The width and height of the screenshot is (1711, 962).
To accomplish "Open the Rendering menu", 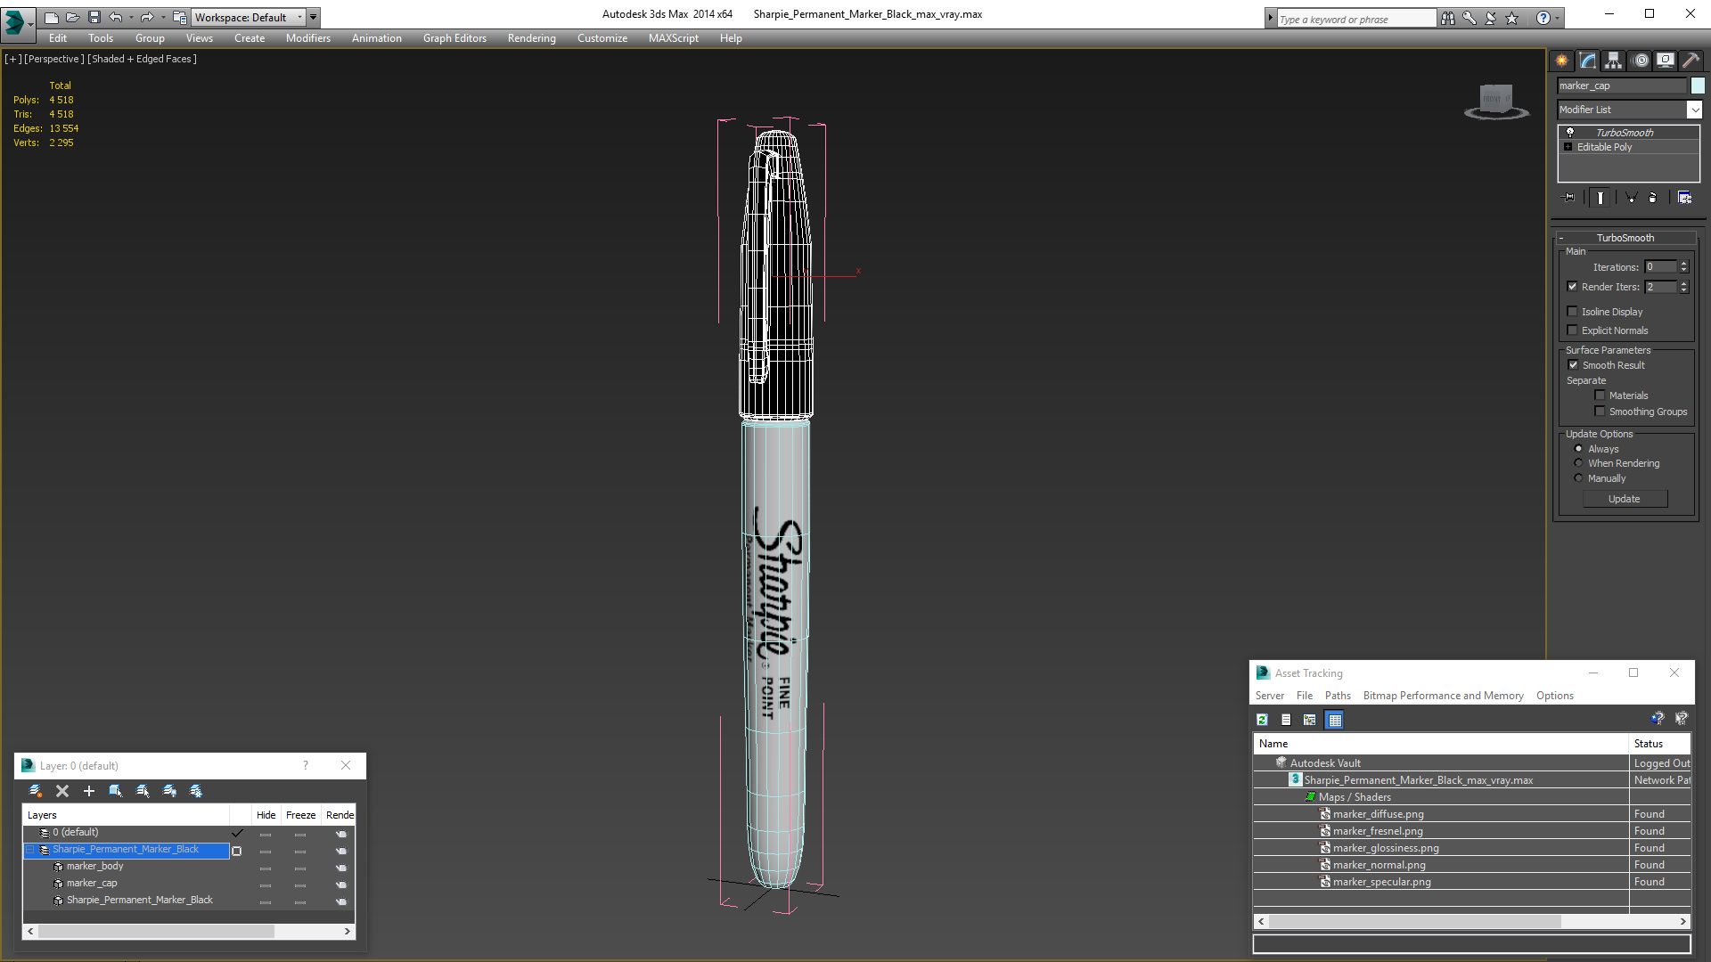I will [532, 38].
